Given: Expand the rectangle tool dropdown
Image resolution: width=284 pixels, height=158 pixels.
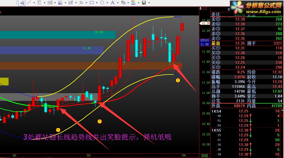Looking at the screenshot, I should tap(97, 3).
